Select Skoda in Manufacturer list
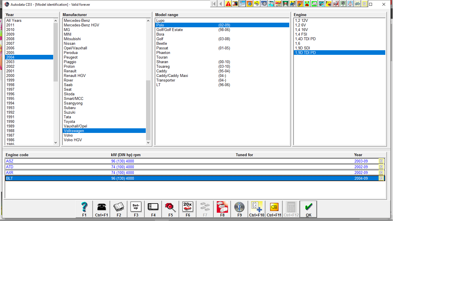Image resolution: width=460 pixels, height=306 pixels. coord(69,94)
